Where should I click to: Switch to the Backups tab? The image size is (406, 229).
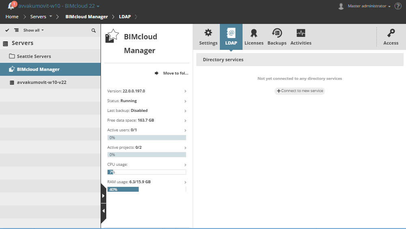click(x=277, y=37)
